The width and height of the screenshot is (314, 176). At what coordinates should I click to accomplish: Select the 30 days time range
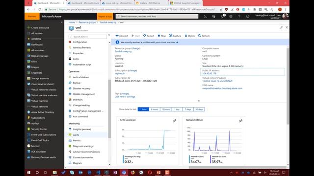pos(199,110)
